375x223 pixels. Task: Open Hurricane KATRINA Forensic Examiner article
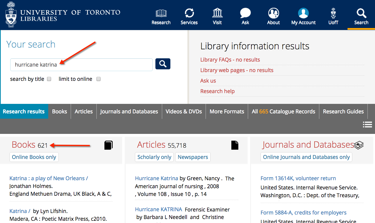(x=158, y=209)
